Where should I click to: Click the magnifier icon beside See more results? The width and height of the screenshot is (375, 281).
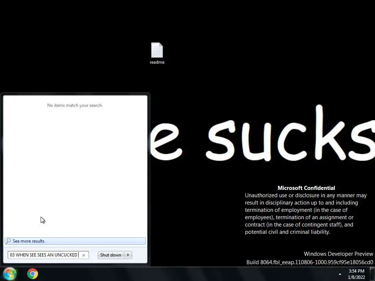tap(8, 241)
